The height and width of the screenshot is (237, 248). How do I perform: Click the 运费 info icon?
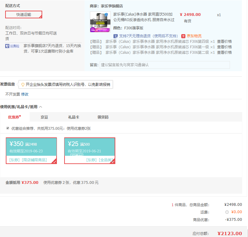click(x=227, y=212)
